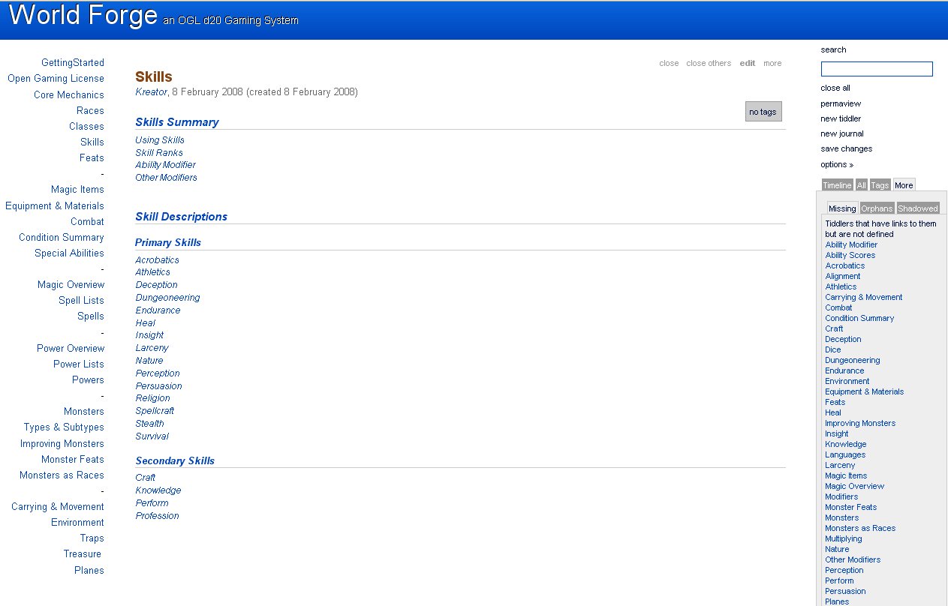Screen dimensions: 948x606
Task: Open Profession under Secondary Skills
Action: click(x=157, y=516)
